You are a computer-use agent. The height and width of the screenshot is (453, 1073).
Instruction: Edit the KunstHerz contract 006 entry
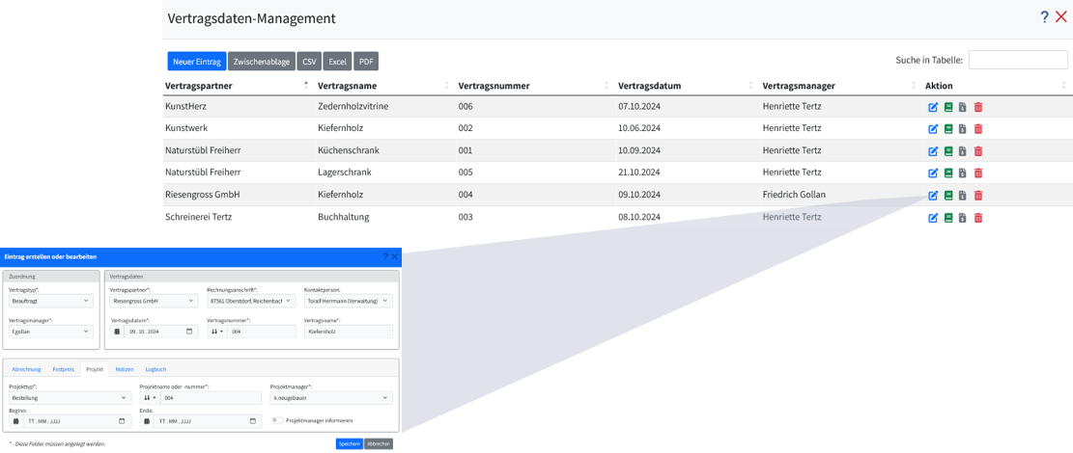[932, 107]
